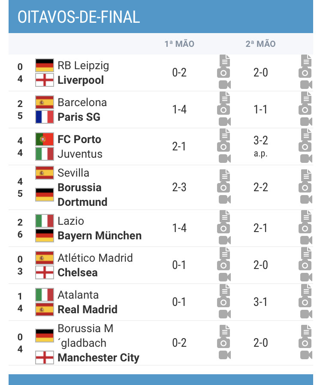Select the Juventus team name

tap(80, 154)
